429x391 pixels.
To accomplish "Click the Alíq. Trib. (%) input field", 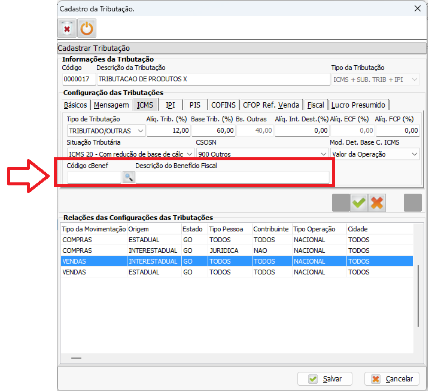I will coord(168,130).
